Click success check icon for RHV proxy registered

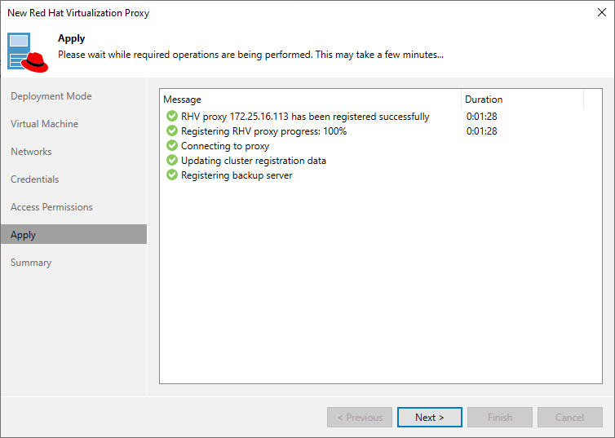[x=172, y=116]
